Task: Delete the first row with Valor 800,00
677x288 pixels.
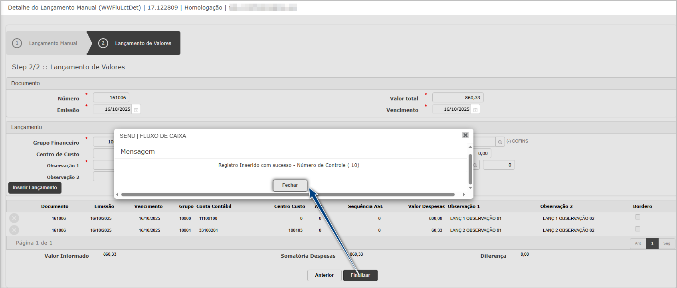Action: (x=14, y=218)
